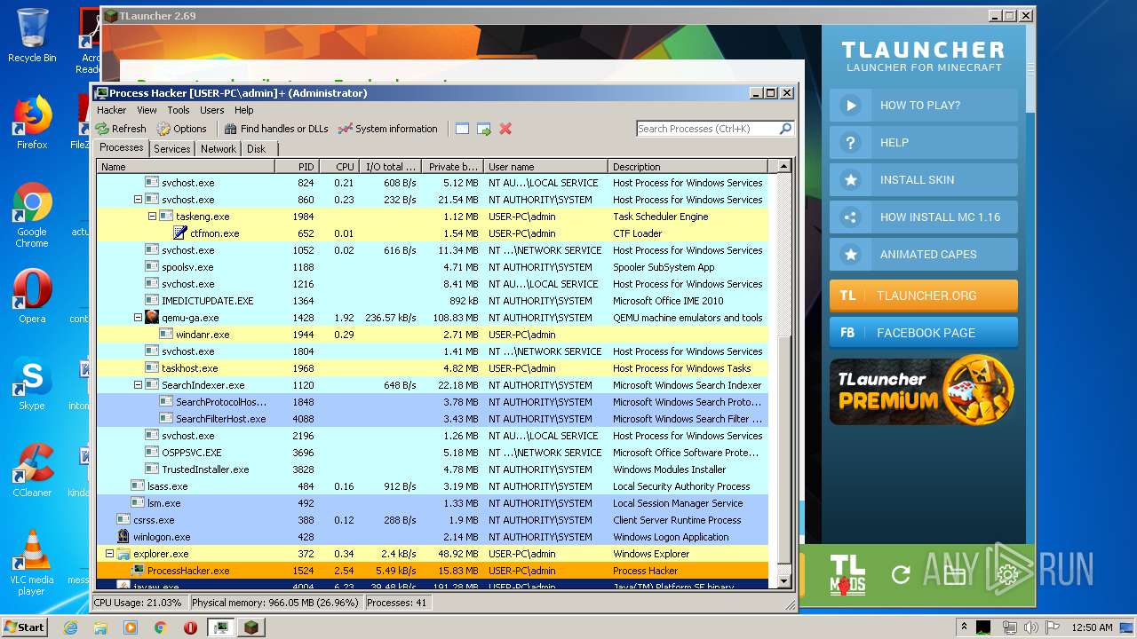Select the ctfmon.exe process row
Viewport: 1137px width, 639px height.
coord(433,233)
